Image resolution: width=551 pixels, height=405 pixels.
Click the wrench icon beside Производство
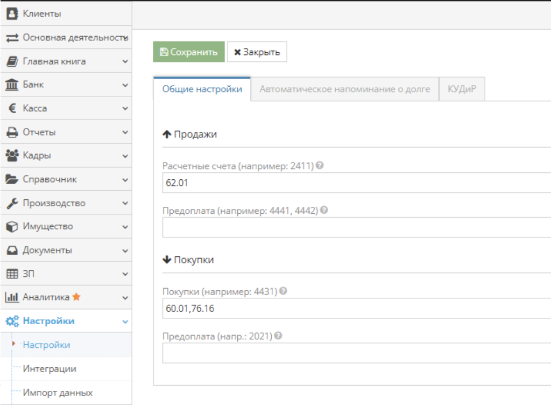12,203
